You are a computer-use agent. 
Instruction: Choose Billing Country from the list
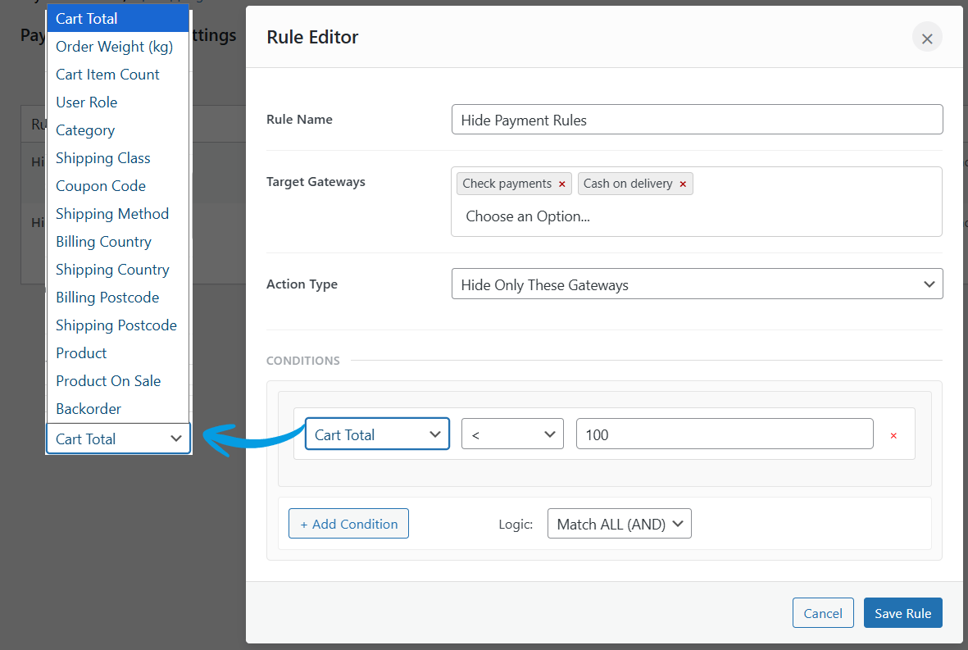(x=103, y=242)
